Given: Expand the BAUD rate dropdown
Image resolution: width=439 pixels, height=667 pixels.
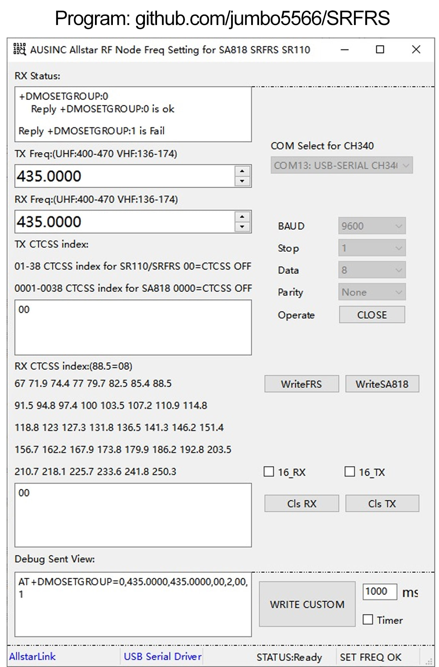Looking at the screenshot, I should [x=372, y=226].
